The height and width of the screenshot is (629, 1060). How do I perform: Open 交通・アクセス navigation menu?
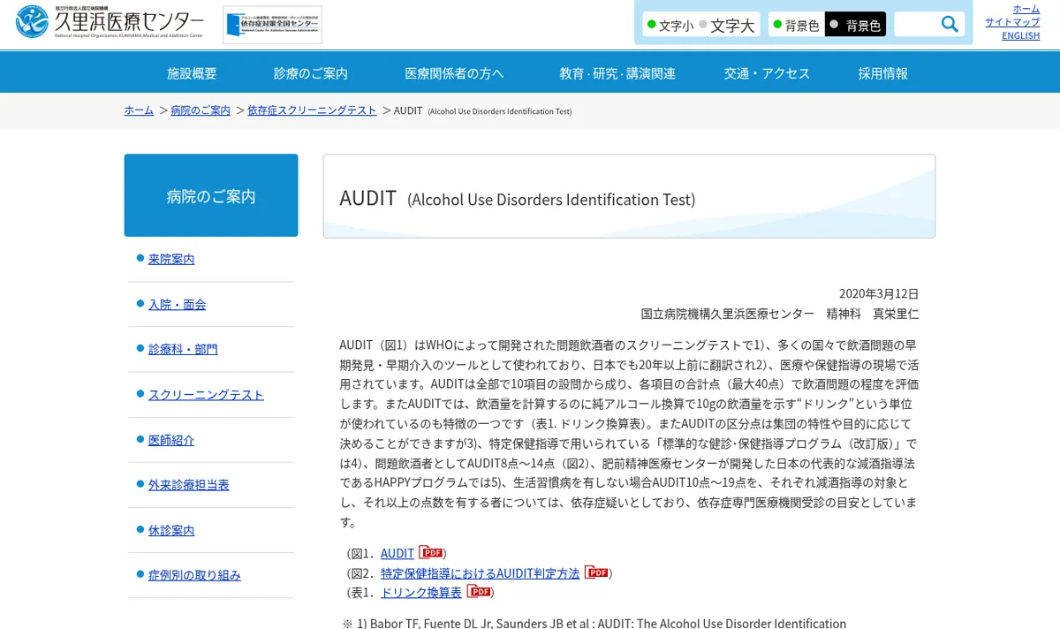(767, 73)
